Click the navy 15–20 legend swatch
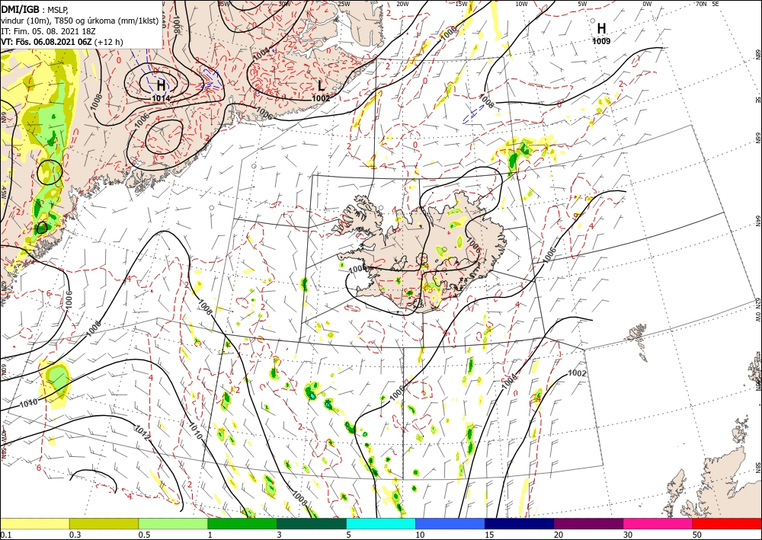The width and height of the screenshot is (762, 540). [520, 523]
